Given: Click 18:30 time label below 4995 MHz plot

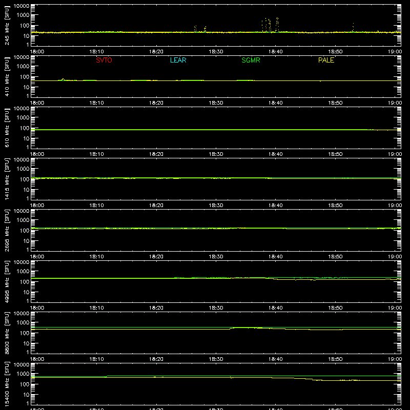Looking at the screenshot, I should pyautogui.click(x=216, y=308).
